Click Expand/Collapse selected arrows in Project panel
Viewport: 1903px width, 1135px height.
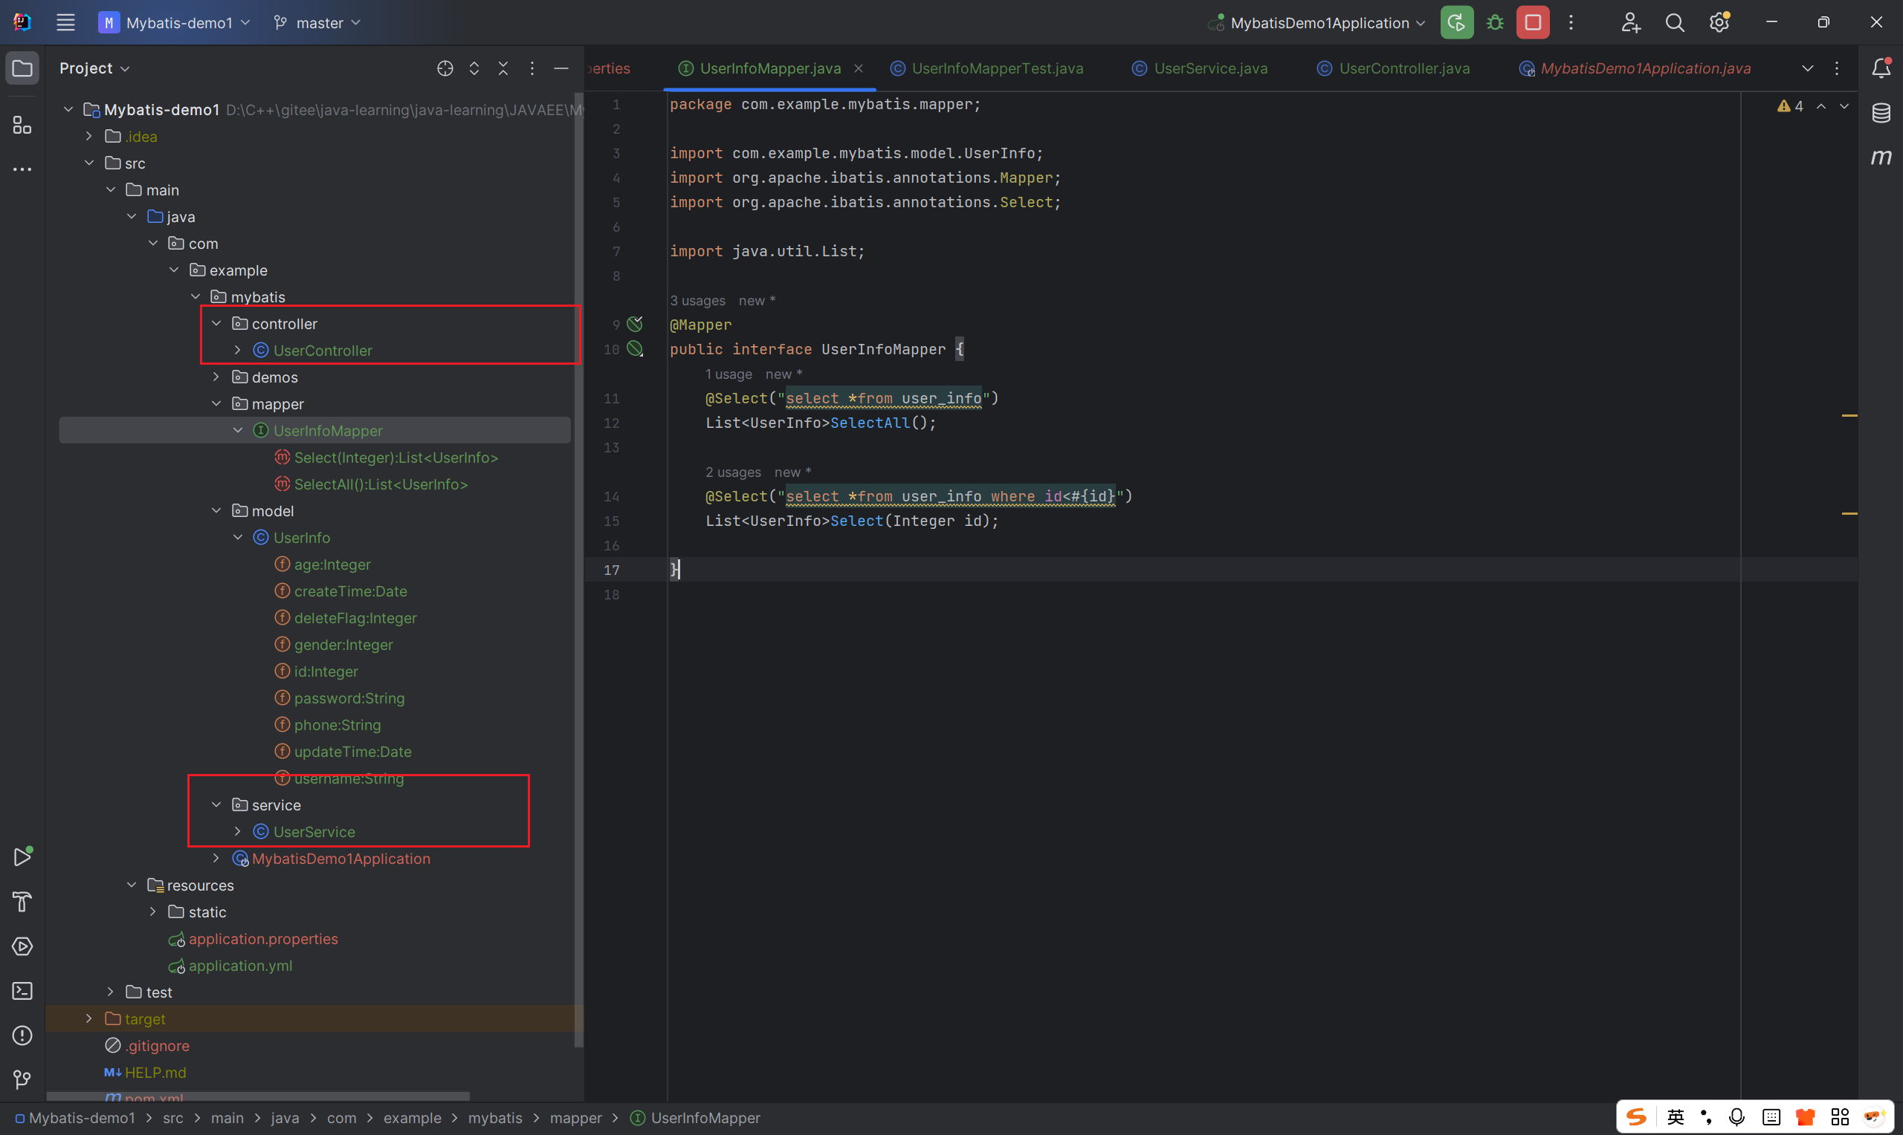click(474, 69)
